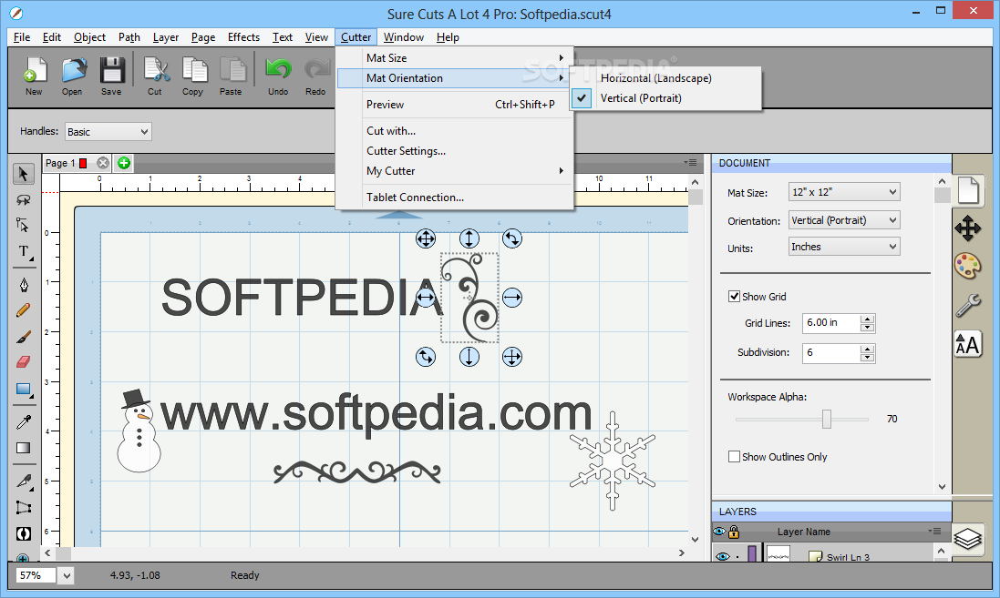Click the lock icon in Layers header

734,532
